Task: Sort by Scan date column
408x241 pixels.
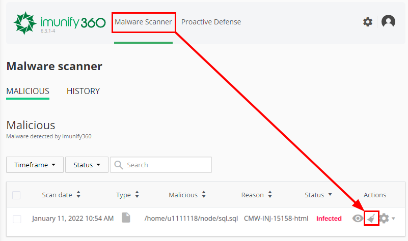Action: pos(61,195)
